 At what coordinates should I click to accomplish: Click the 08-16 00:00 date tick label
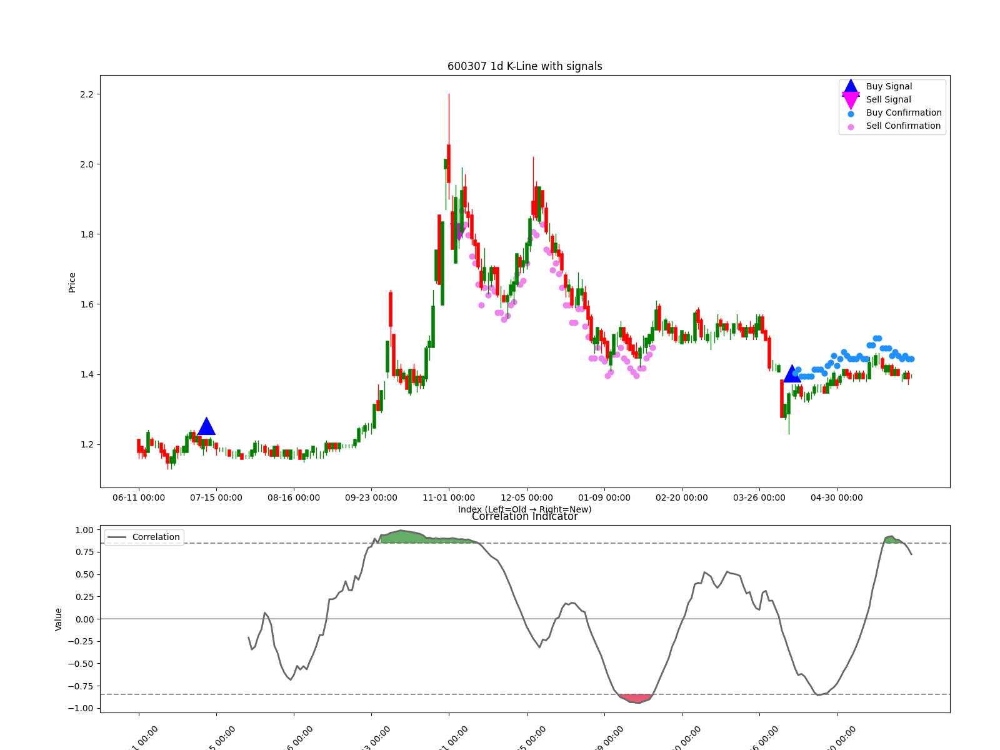[294, 498]
